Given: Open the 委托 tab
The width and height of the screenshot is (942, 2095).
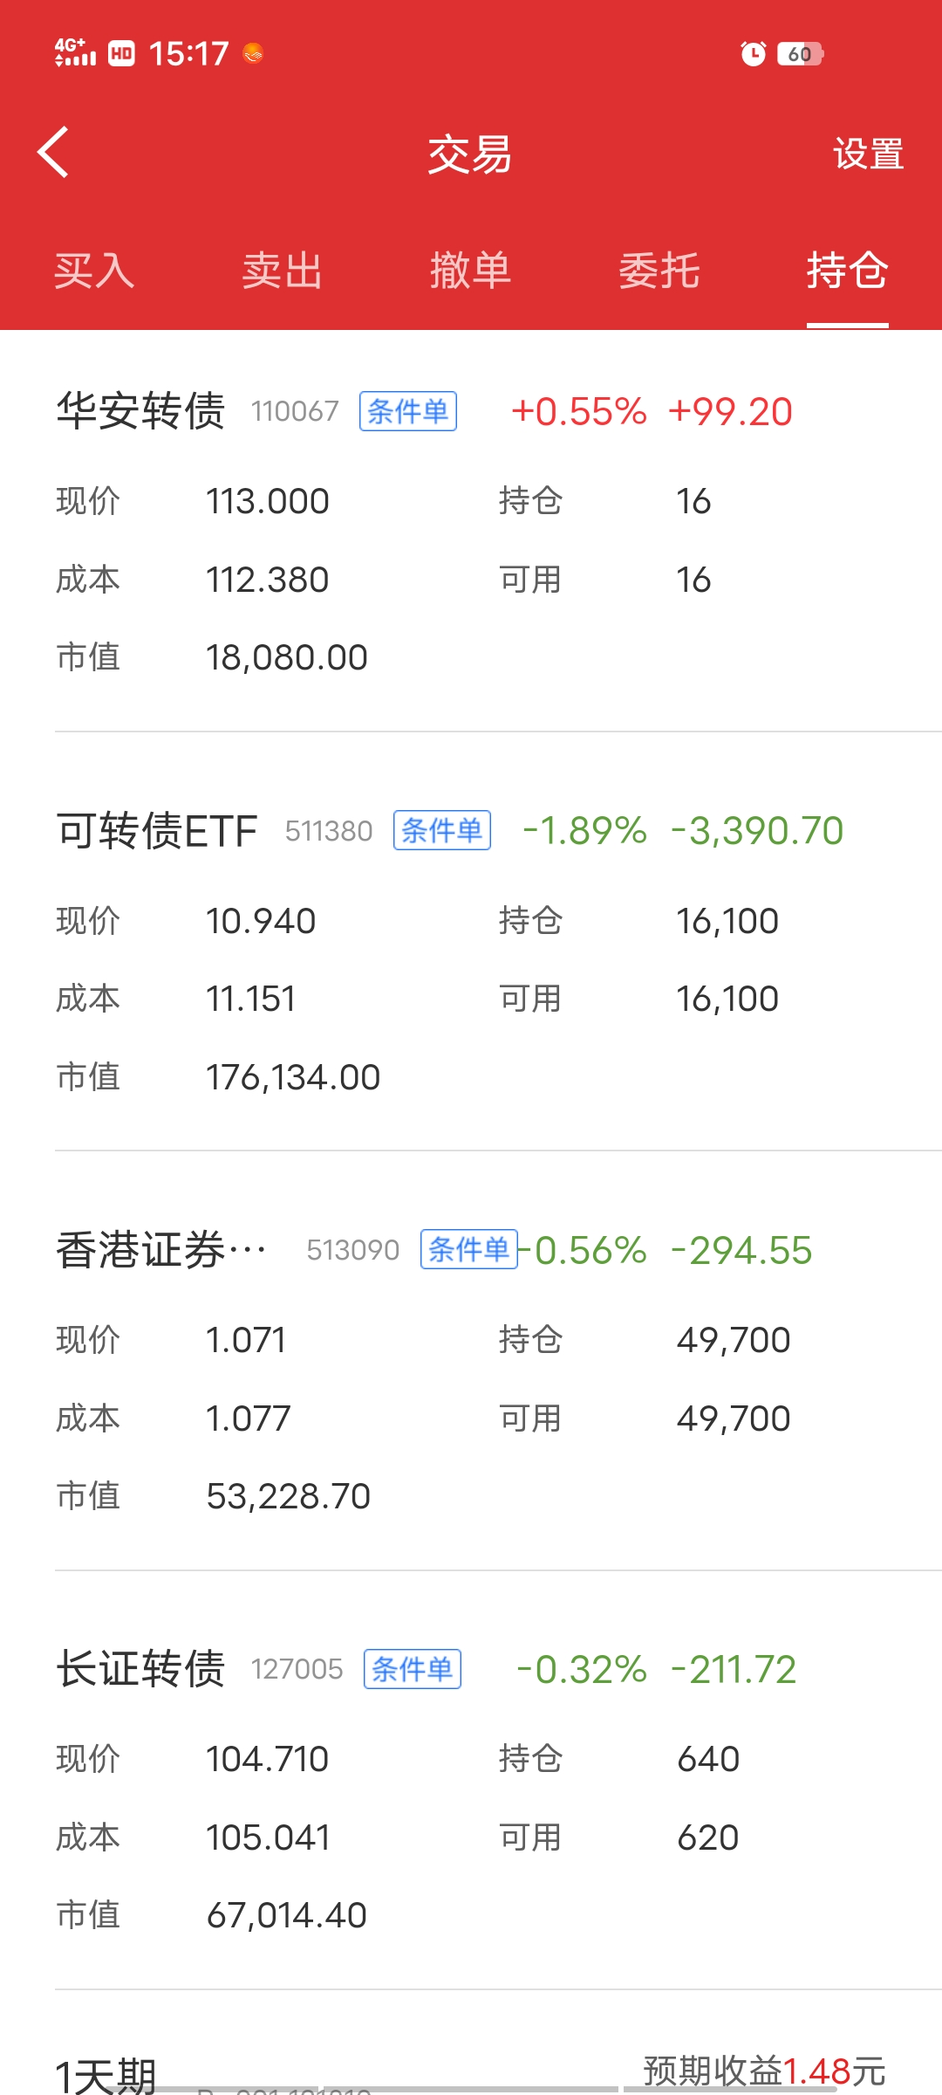Looking at the screenshot, I should tap(659, 271).
